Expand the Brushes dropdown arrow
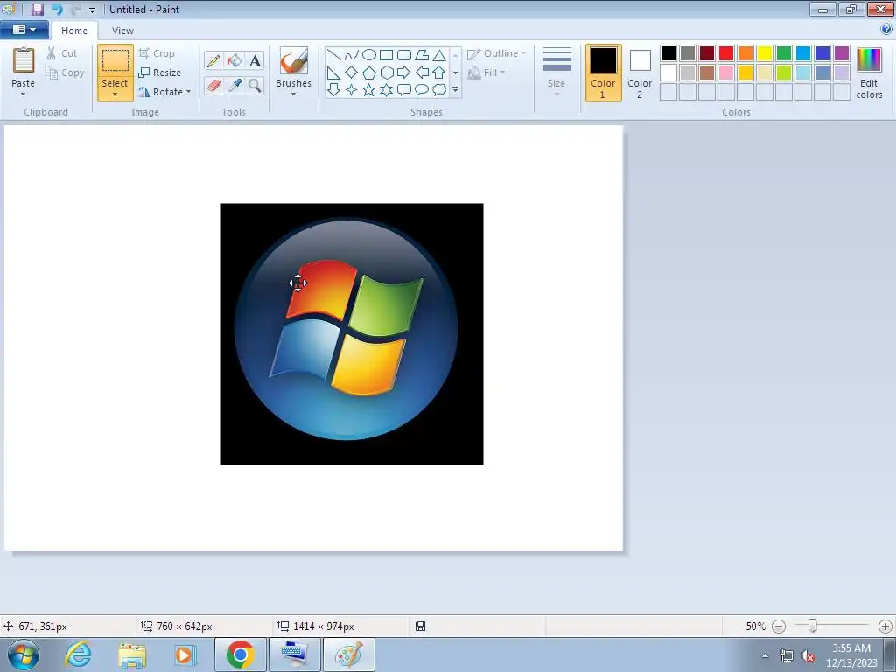 294,94
